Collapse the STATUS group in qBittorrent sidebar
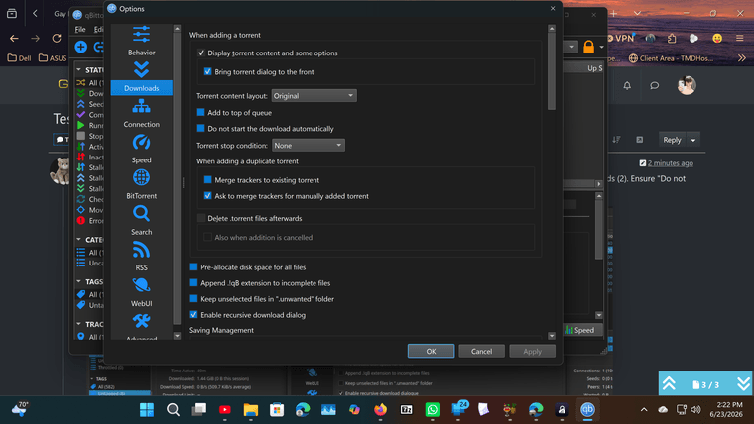 [78, 69]
